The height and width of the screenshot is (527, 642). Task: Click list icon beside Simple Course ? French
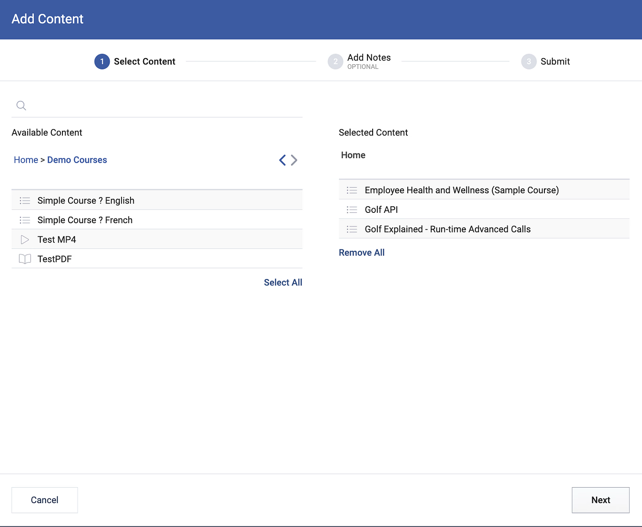click(25, 220)
